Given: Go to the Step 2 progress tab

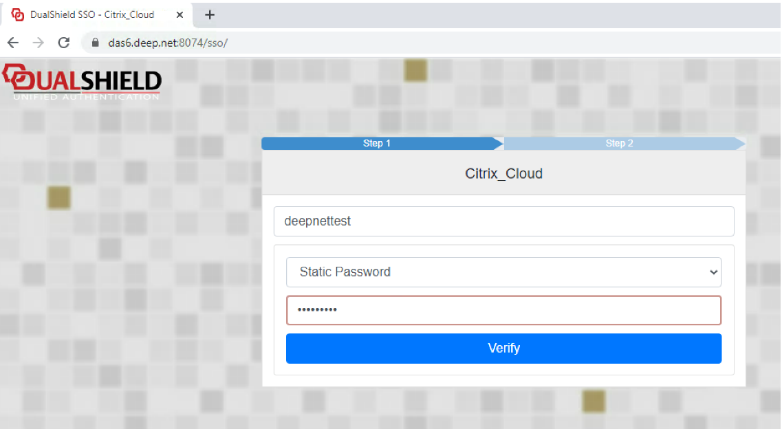Looking at the screenshot, I should click(619, 143).
